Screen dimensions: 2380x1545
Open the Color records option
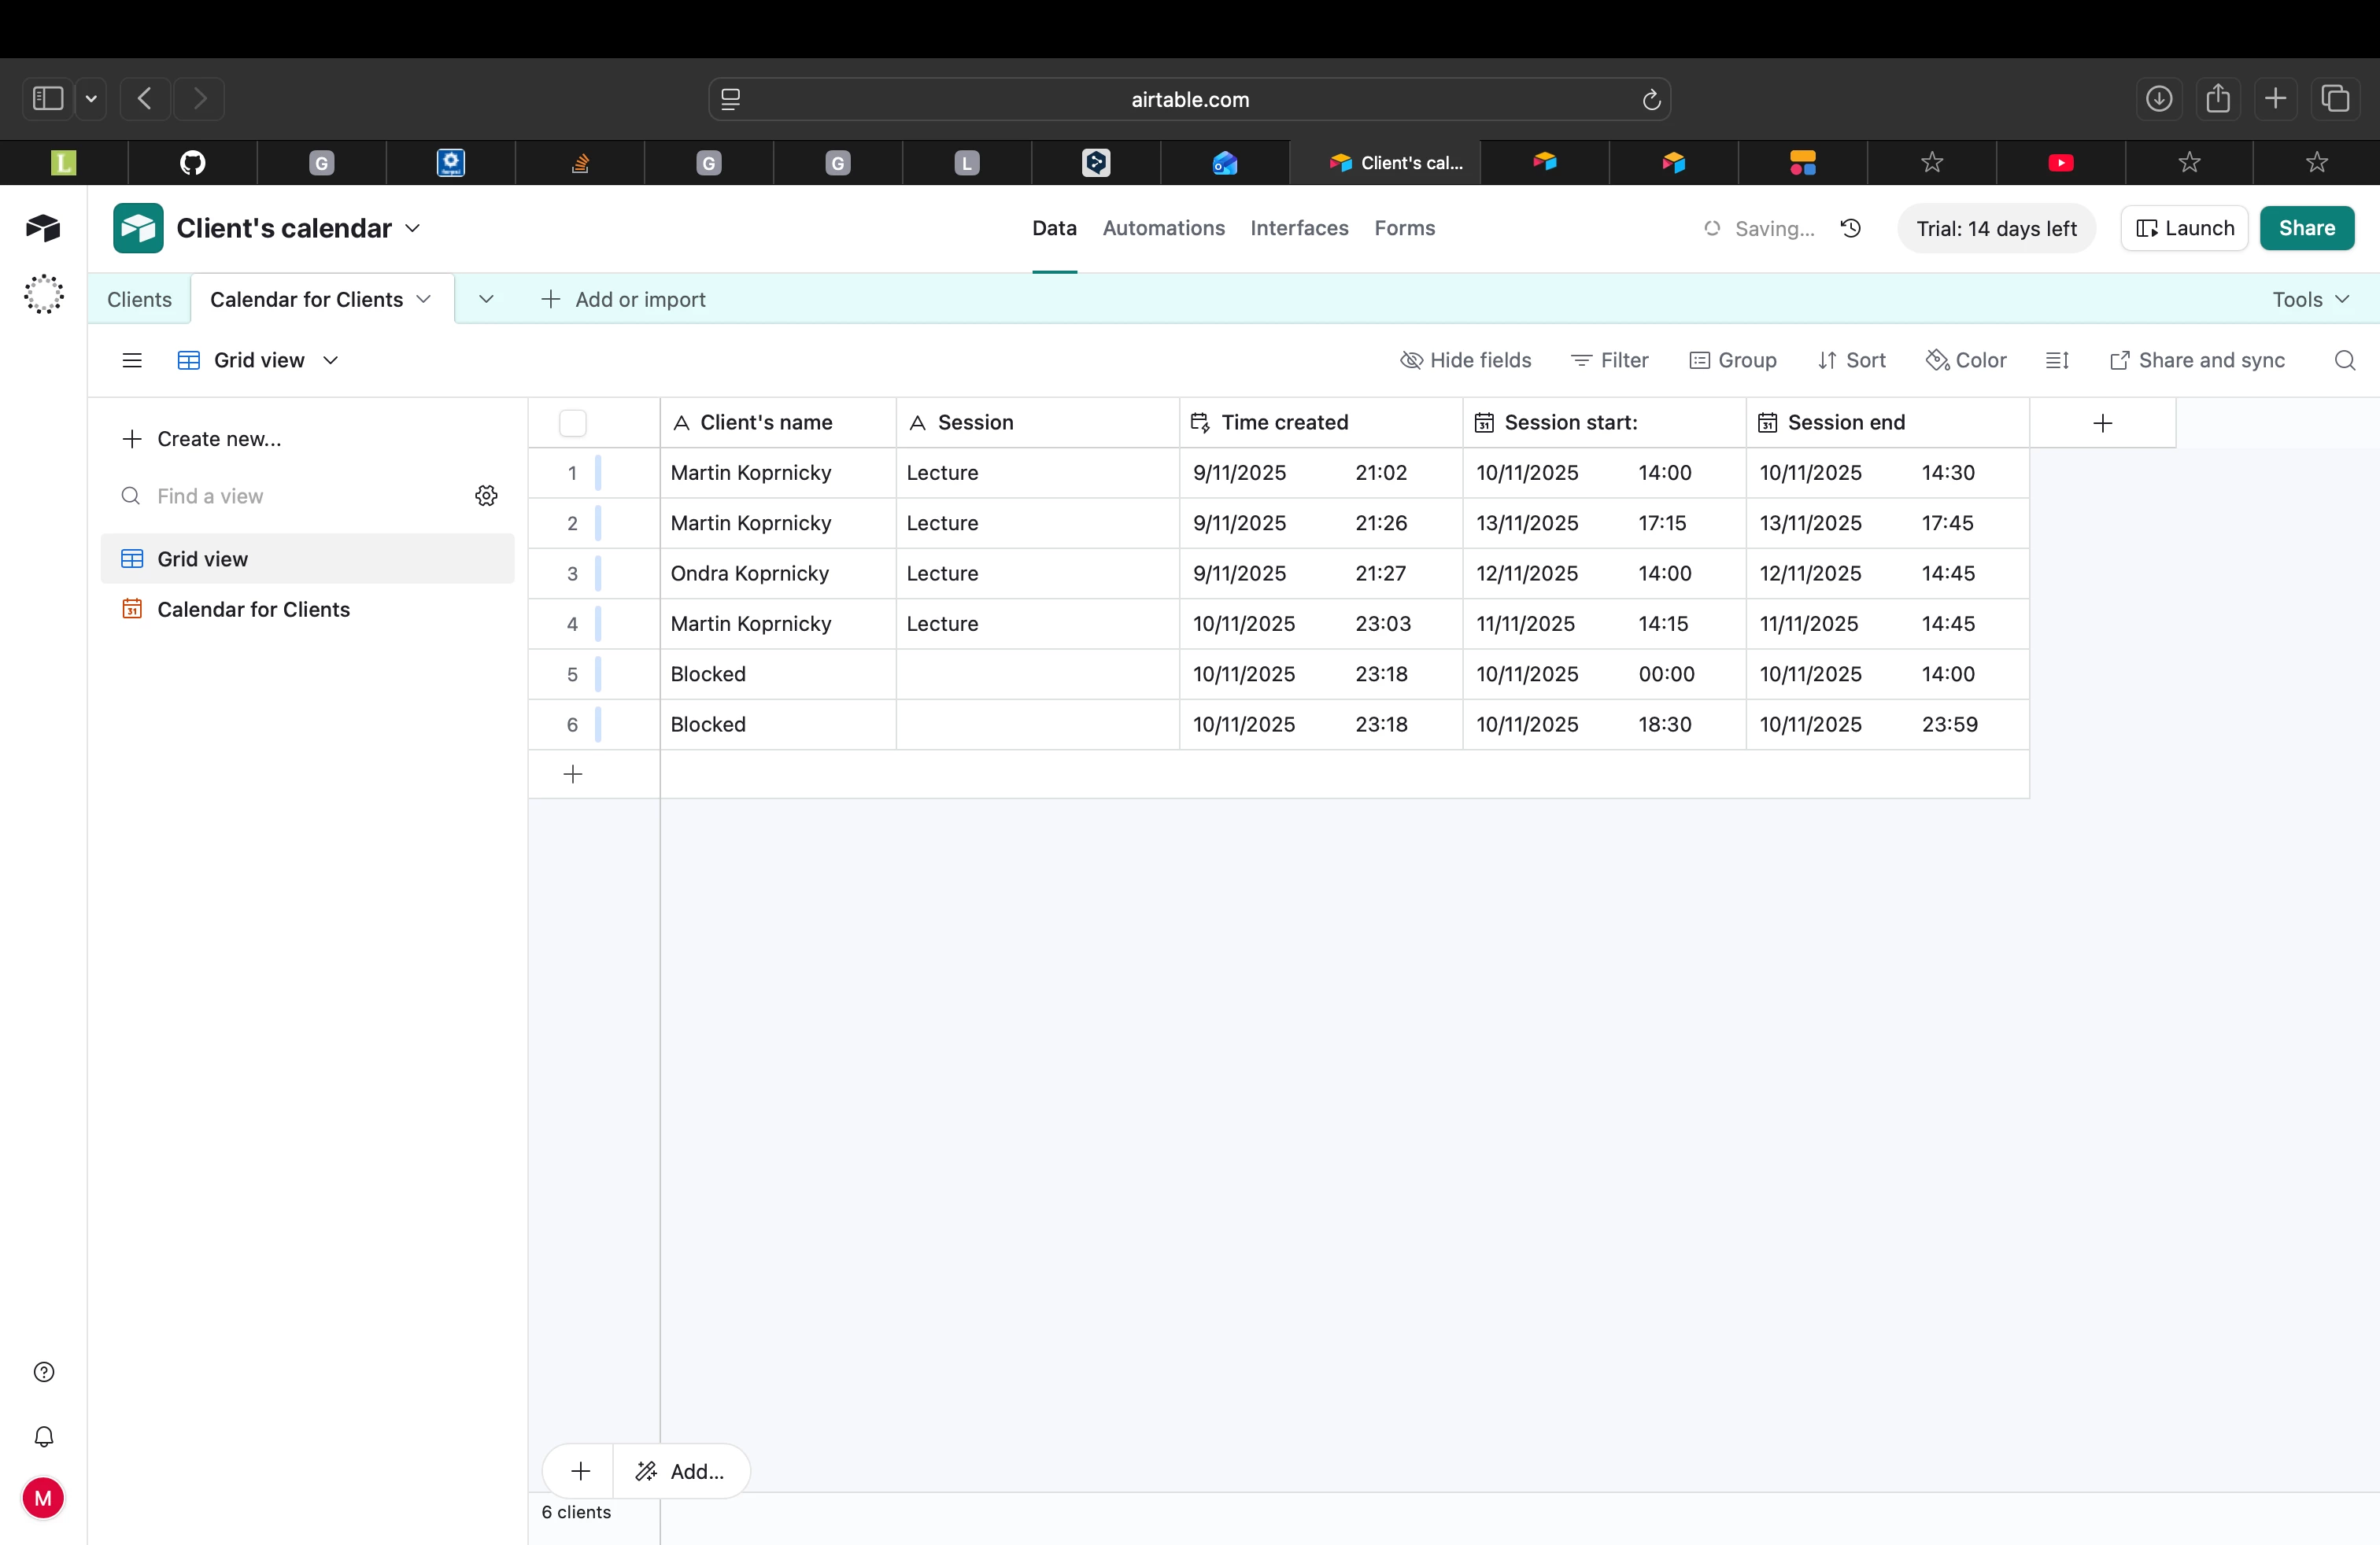[x=1966, y=361]
